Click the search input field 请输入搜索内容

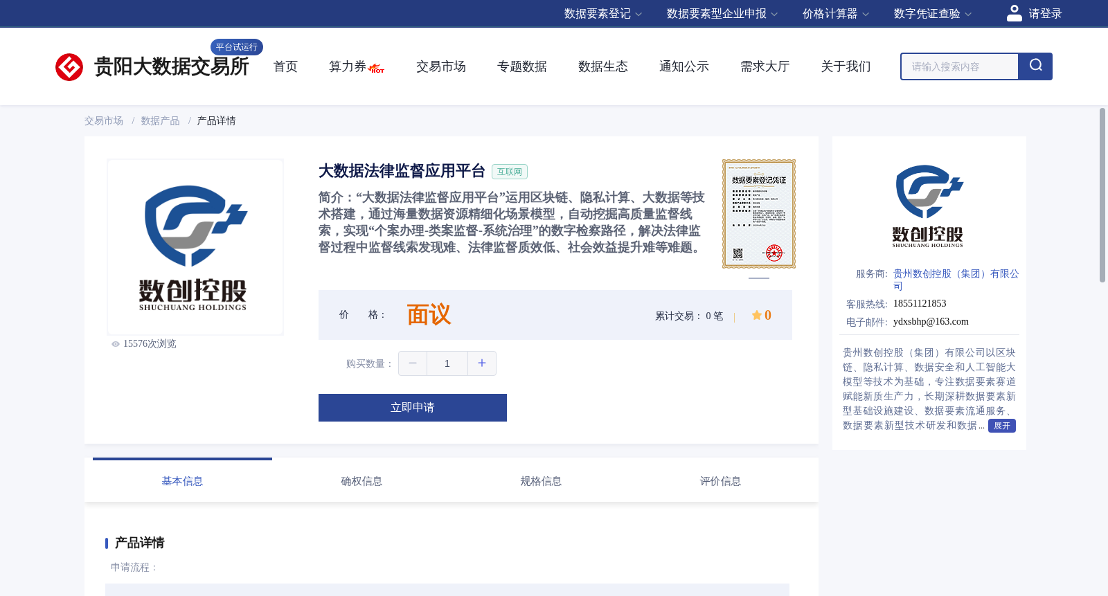(960, 66)
